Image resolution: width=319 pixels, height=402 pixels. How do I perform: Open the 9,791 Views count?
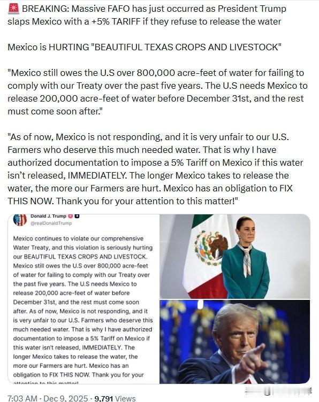(115, 398)
